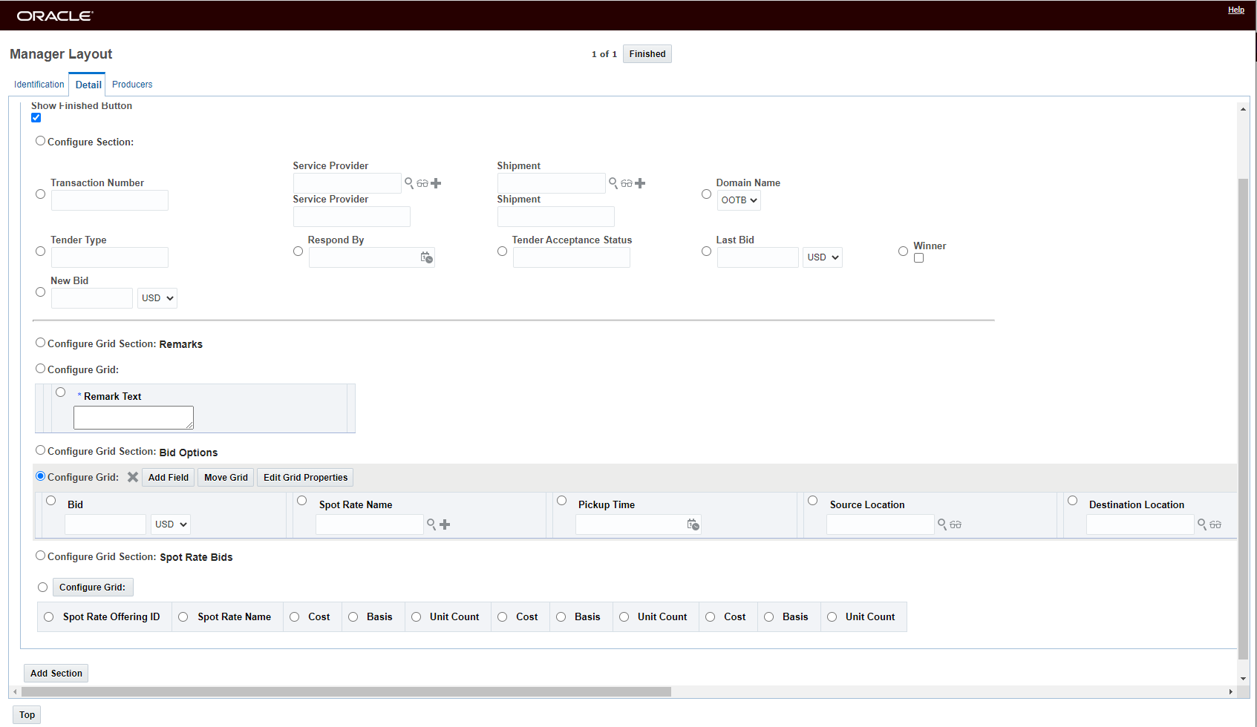The image size is (1257, 727).
Task: Select the Tender Type radio button
Action: (x=41, y=251)
